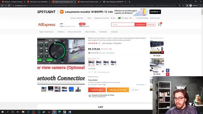Expand Produtos store menu
Screen dimensions: 203x114
tap(61, 32)
